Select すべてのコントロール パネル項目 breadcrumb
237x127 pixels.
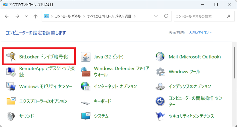(x=109, y=16)
